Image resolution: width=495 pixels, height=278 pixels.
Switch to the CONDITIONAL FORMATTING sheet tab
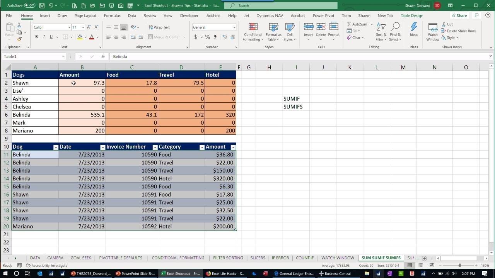(178, 258)
